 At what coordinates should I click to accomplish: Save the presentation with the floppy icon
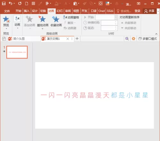(4, 4)
